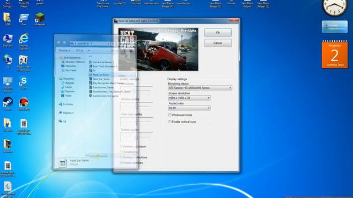
Task: Select the filmler desktop folder
Action: point(231,2)
